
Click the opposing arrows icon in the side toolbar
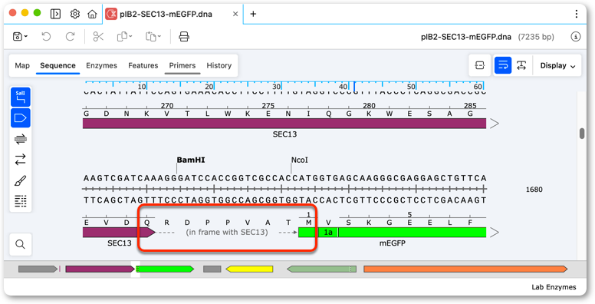click(21, 159)
